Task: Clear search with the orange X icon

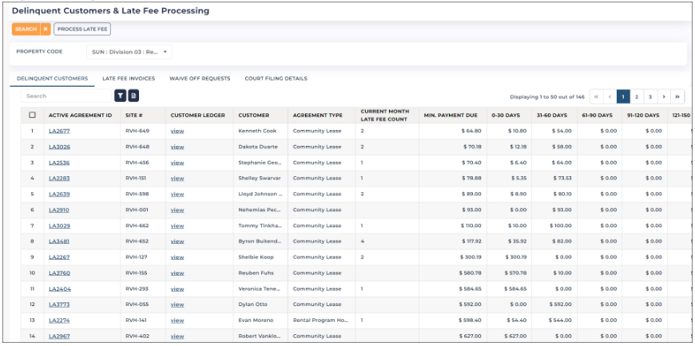Action: coord(46,29)
